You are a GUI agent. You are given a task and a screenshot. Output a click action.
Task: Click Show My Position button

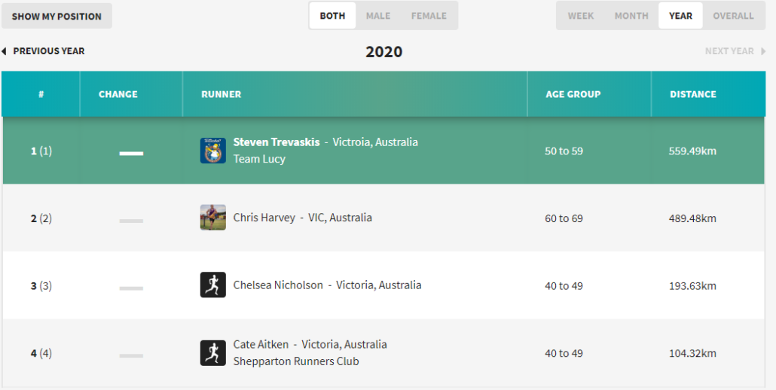pyautogui.click(x=57, y=17)
